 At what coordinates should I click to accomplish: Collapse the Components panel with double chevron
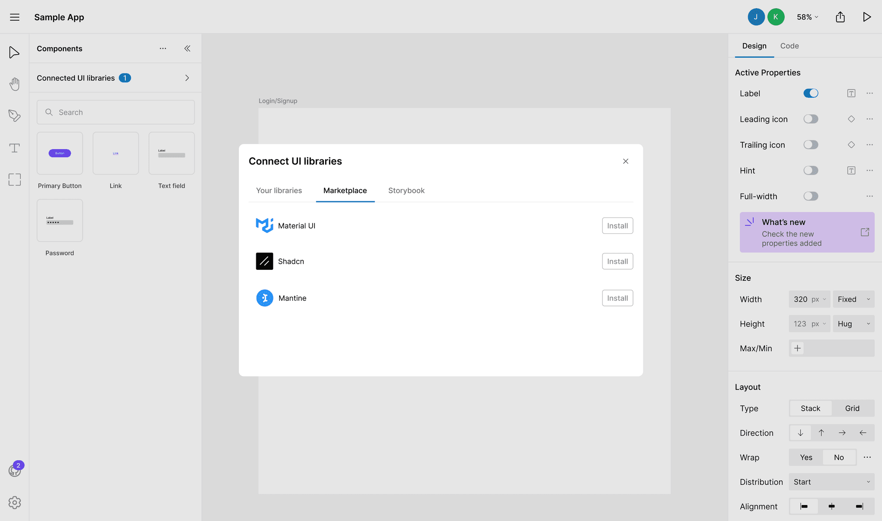point(187,49)
